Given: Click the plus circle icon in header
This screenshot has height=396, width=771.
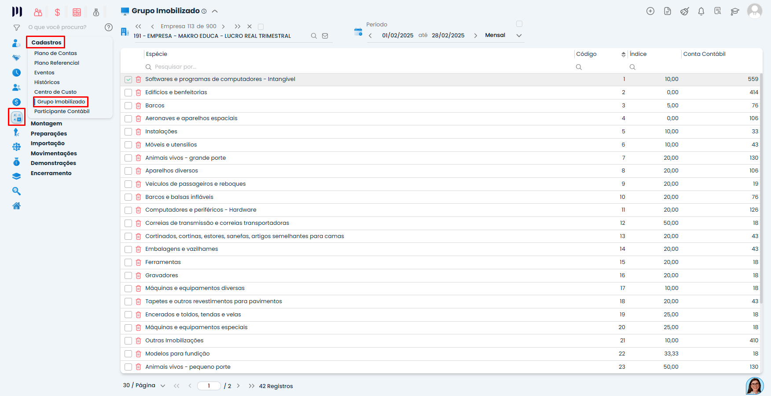Looking at the screenshot, I should [650, 11].
